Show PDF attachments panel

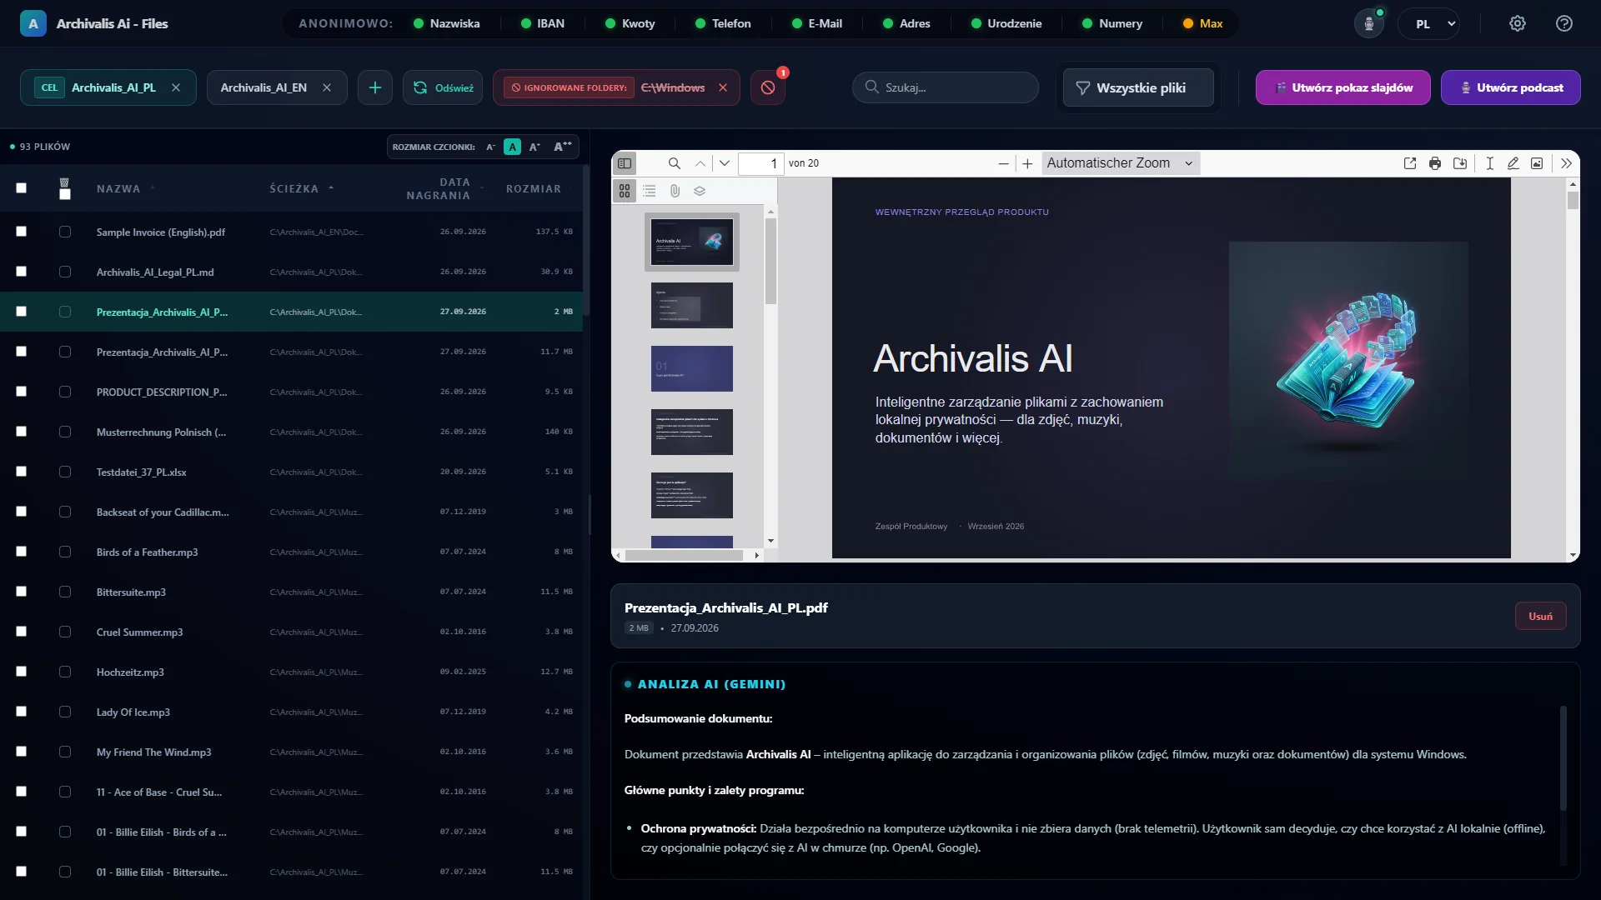point(675,191)
